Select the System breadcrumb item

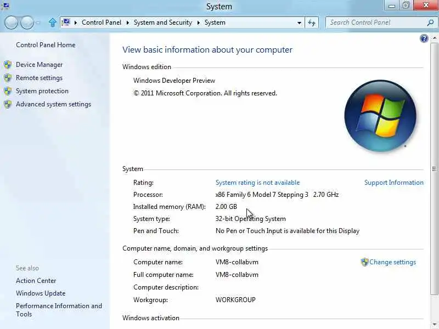pos(215,22)
